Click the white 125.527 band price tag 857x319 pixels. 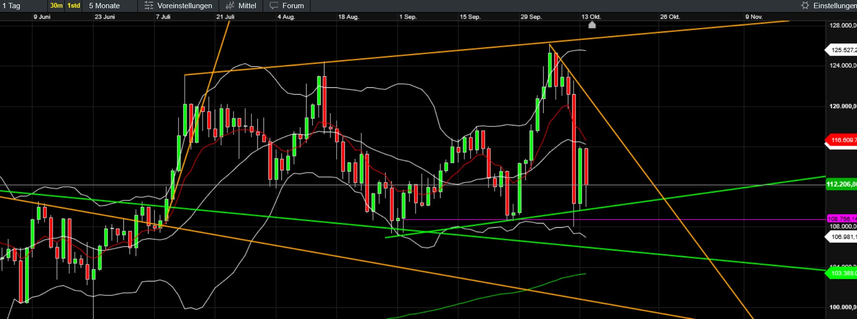[x=842, y=50]
